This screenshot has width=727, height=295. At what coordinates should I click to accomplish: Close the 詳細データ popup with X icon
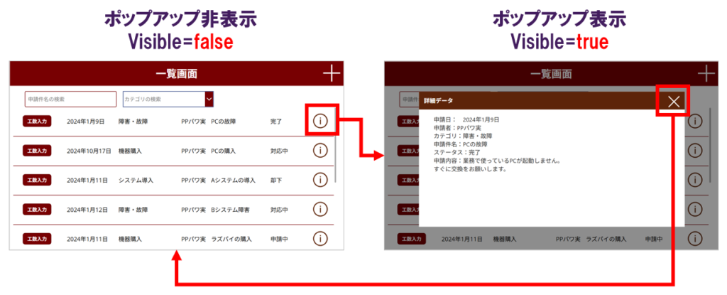pos(674,102)
